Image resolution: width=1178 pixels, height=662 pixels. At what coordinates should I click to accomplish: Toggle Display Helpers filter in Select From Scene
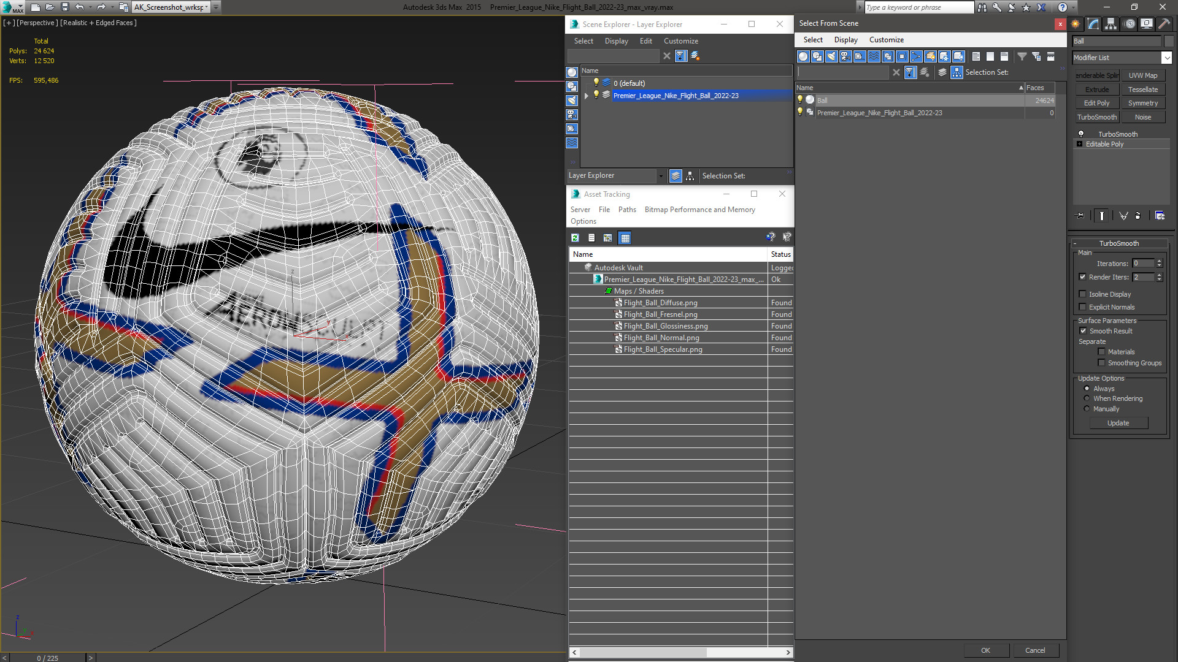coord(860,56)
